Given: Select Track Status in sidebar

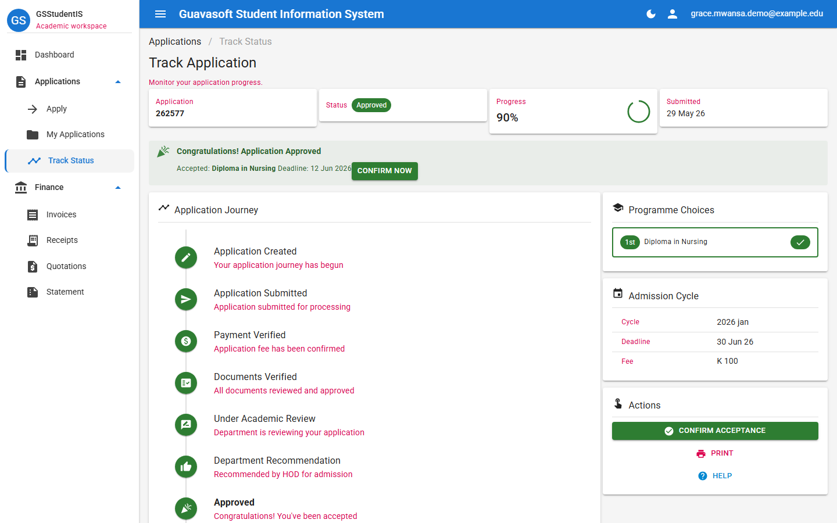Looking at the screenshot, I should (x=70, y=160).
